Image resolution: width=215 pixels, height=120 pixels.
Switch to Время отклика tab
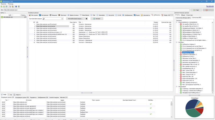[x=73, y=15]
